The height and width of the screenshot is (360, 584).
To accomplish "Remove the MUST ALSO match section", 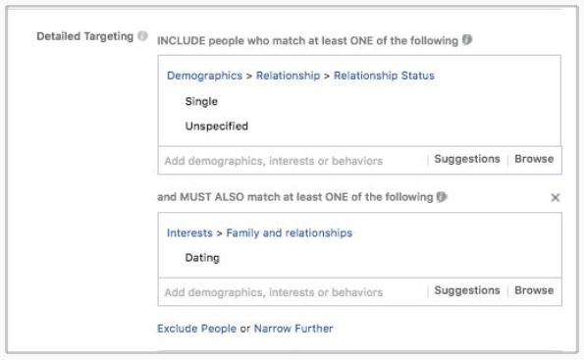I will pos(555,197).
